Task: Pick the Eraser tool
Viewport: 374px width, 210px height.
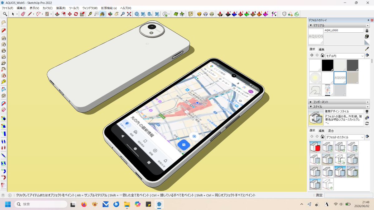Action: tap(23, 14)
